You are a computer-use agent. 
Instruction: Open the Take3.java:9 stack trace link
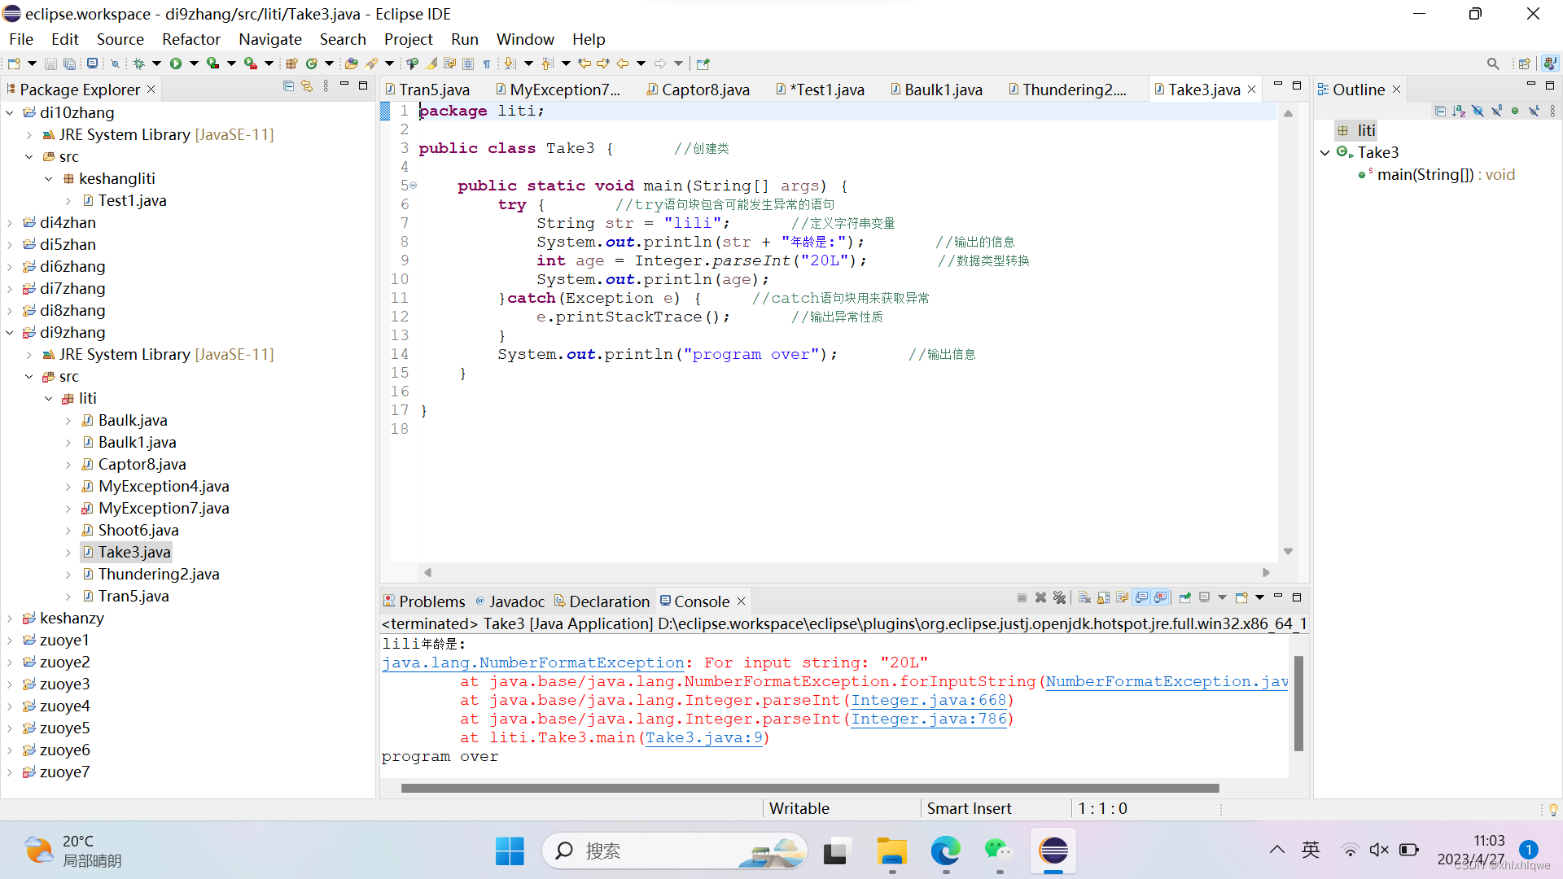tap(704, 738)
